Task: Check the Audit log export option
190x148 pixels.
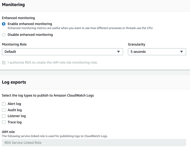Action: point(4,110)
